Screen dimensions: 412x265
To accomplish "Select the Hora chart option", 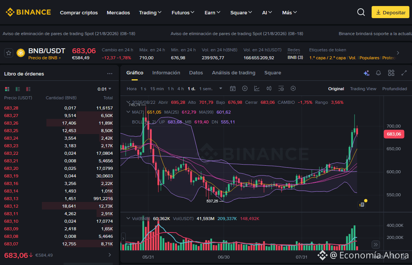I will [132, 89].
